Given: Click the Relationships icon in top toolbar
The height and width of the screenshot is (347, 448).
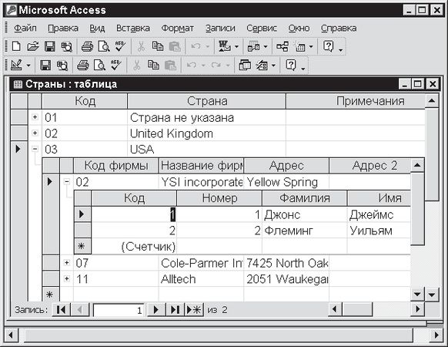Looking at the screenshot, I should pos(283,46).
